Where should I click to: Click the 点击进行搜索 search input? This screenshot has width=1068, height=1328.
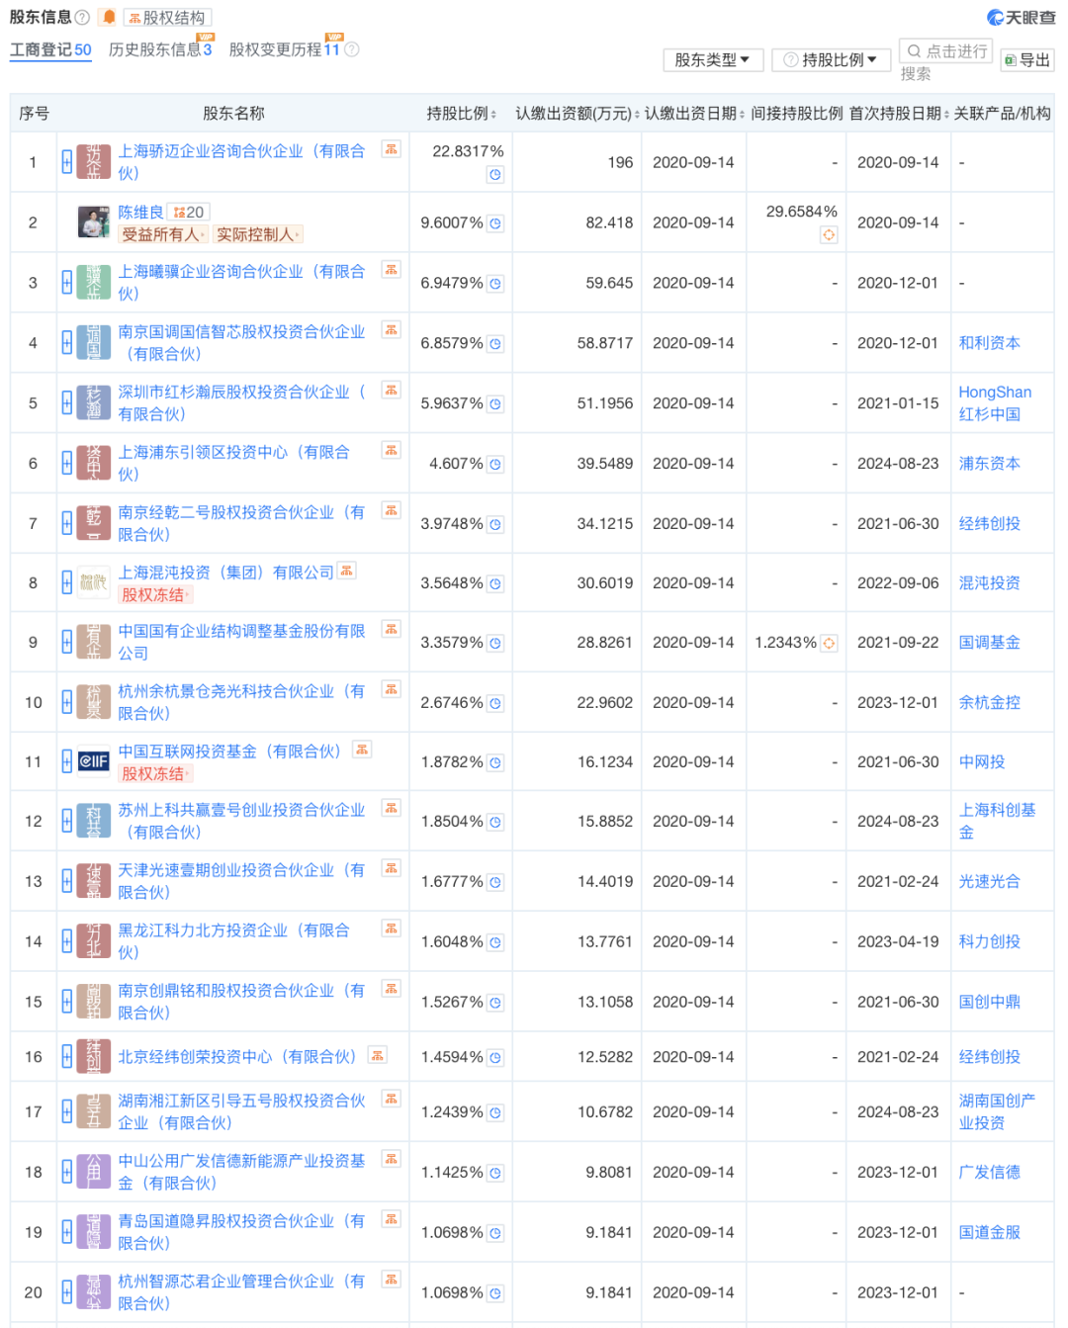pos(946,51)
